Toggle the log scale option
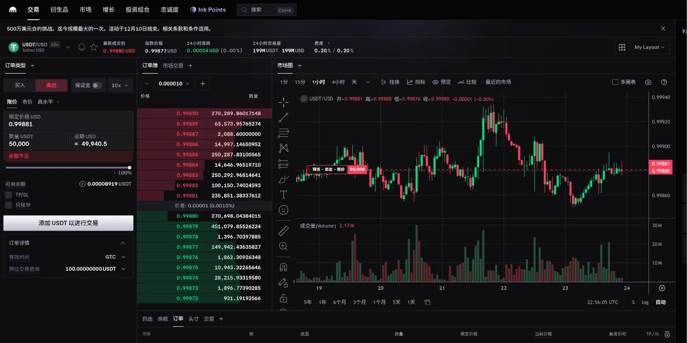The height and width of the screenshot is (343, 687). [645, 302]
